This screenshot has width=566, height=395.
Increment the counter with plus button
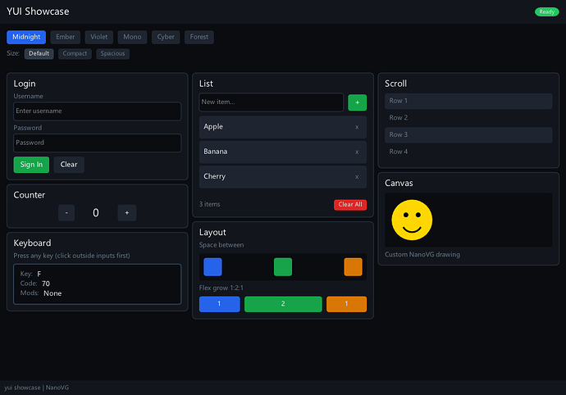[x=126, y=213]
